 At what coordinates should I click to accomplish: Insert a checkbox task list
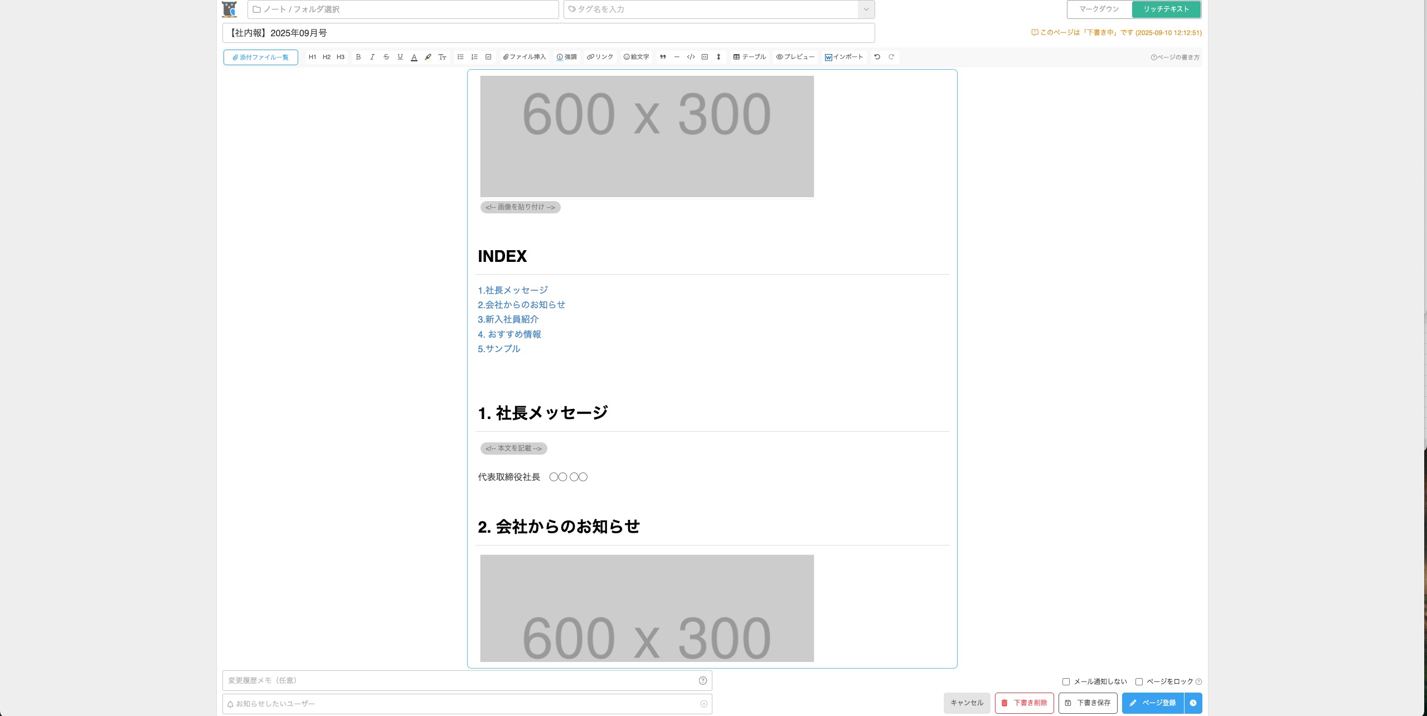click(488, 57)
